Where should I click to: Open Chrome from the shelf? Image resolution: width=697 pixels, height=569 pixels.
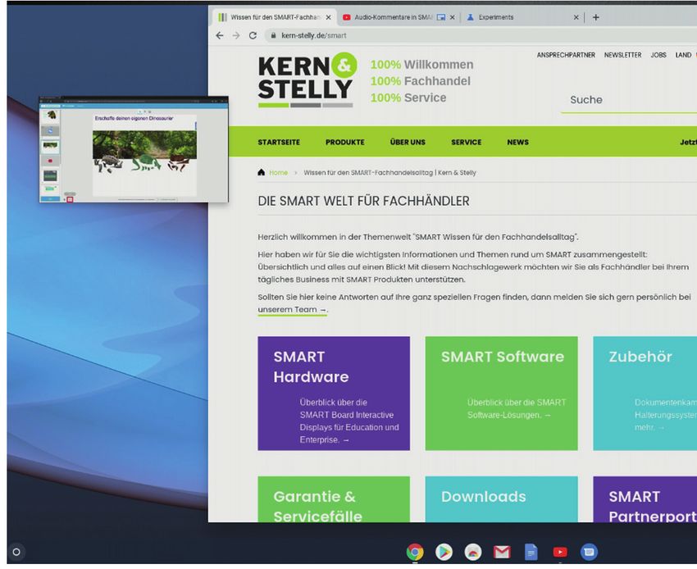(415, 552)
